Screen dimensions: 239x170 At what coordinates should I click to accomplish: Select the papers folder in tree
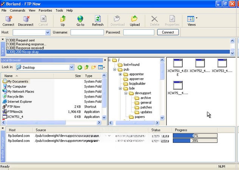click(137, 117)
